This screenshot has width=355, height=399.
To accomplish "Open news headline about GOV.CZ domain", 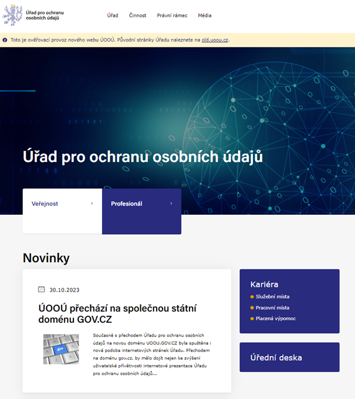I will [x=117, y=313].
